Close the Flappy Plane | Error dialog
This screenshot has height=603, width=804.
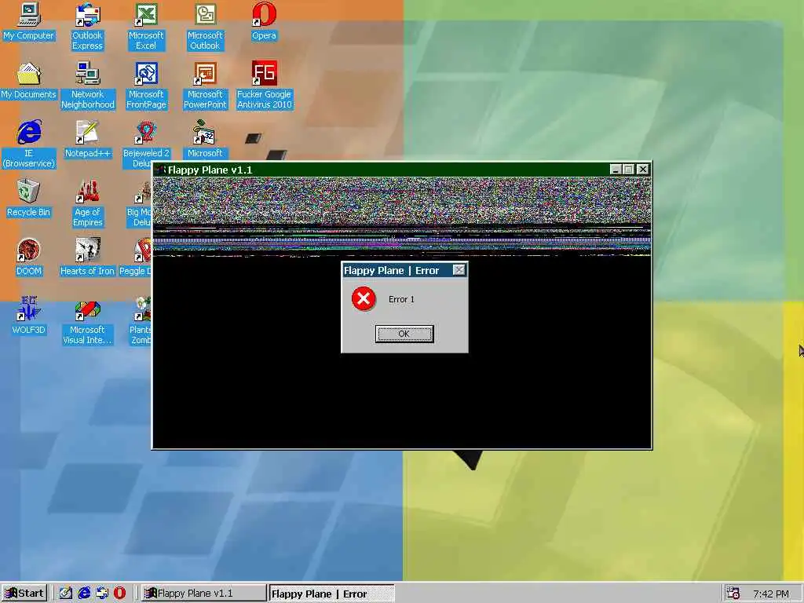[459, 270]
